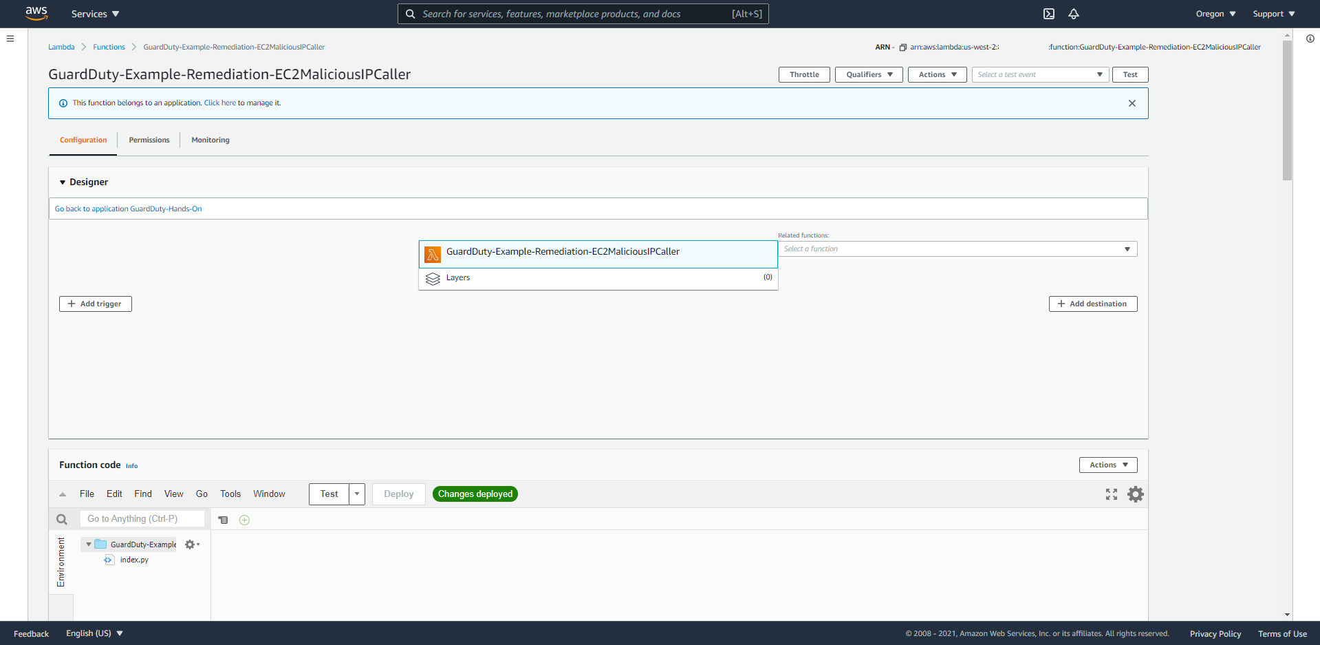The height and width of the screenshot is (645, 1320).
Task: Click 'Click here' application link
Action: pyautogui.click(x=220, y=103)
